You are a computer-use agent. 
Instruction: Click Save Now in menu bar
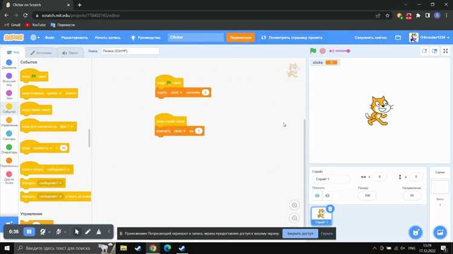tap(370, 37)
